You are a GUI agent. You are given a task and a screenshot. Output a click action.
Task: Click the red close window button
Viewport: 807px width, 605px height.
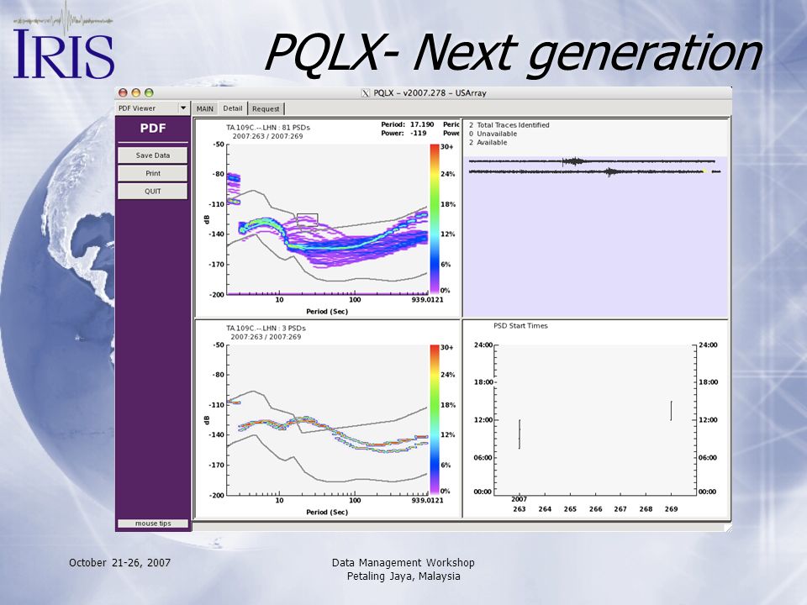(123, 92)
